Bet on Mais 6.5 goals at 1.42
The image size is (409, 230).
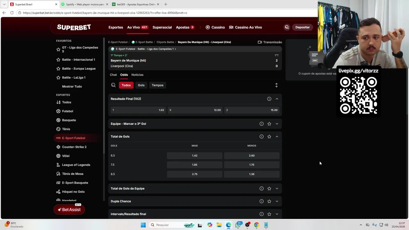point(195,156)
